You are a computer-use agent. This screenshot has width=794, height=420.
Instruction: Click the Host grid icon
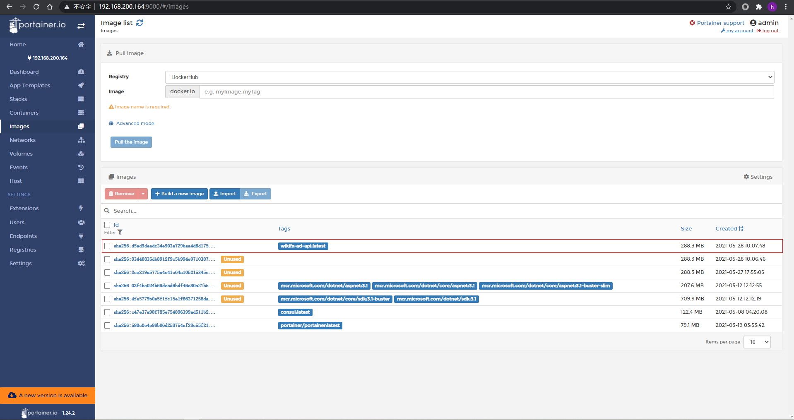point(81,181)
